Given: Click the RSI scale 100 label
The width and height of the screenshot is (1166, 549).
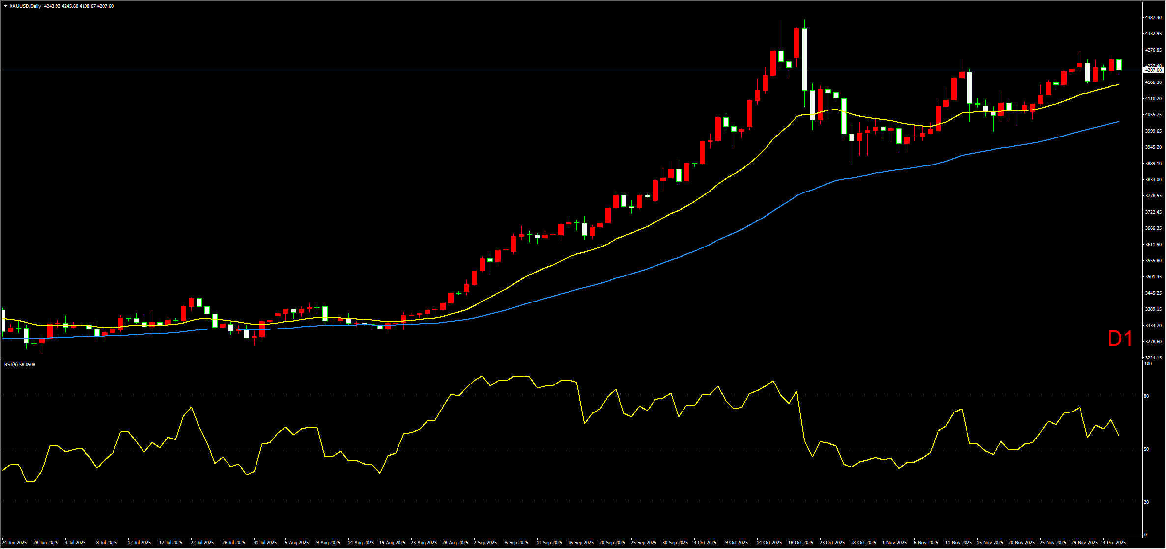Looking at the screenshot, I should point(1148,364).
